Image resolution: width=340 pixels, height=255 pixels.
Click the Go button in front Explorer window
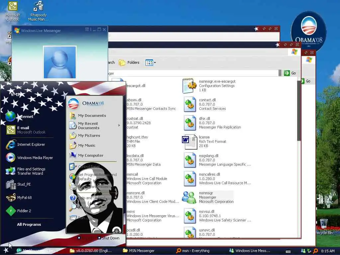pos(290,73)
